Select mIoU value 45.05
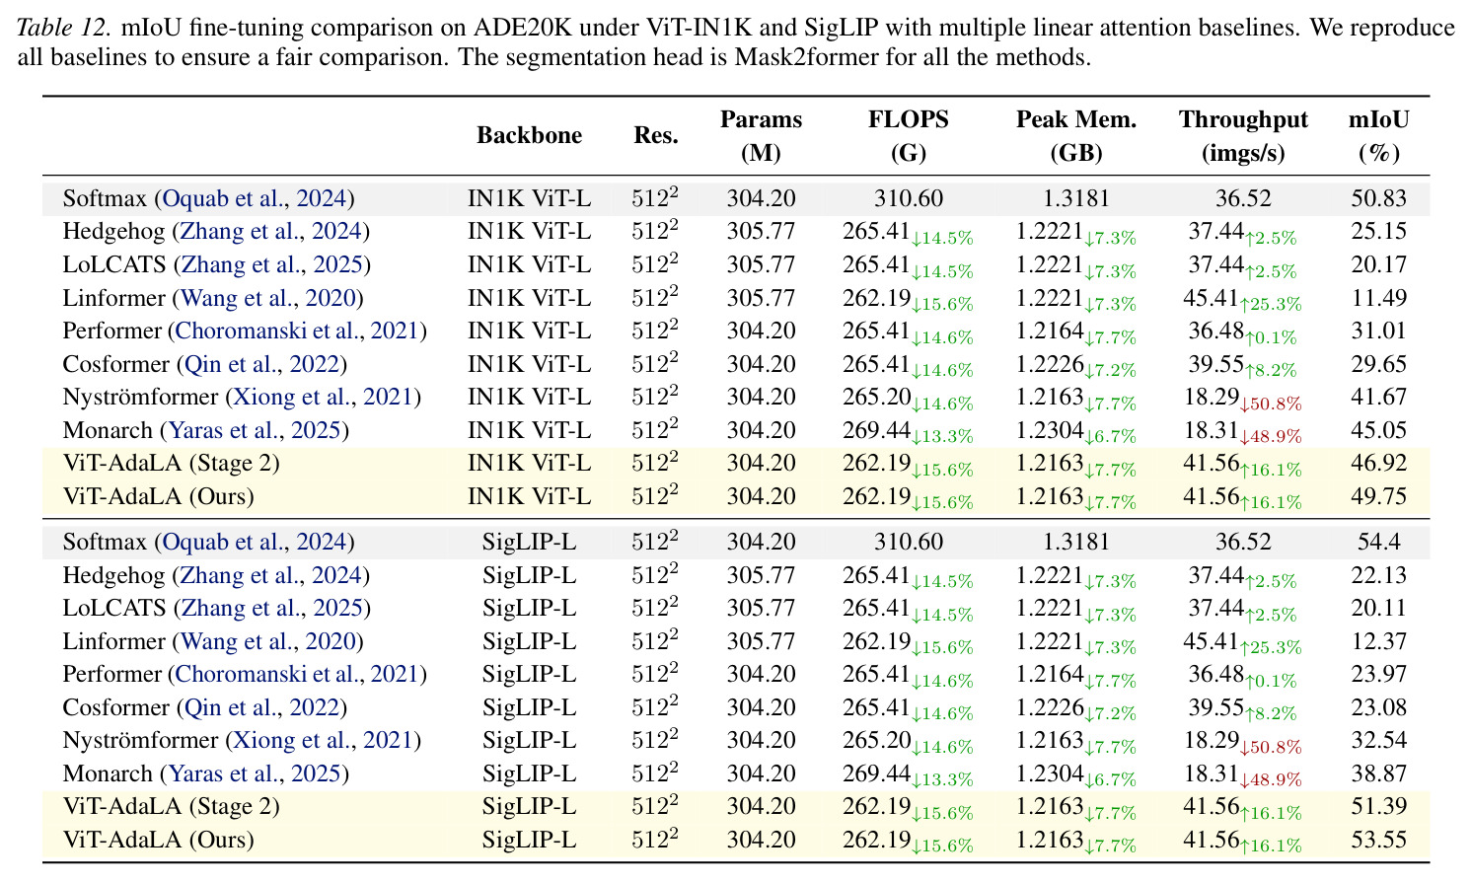This screenshot has height=883, width=1471. click(x=1379, y=430)
